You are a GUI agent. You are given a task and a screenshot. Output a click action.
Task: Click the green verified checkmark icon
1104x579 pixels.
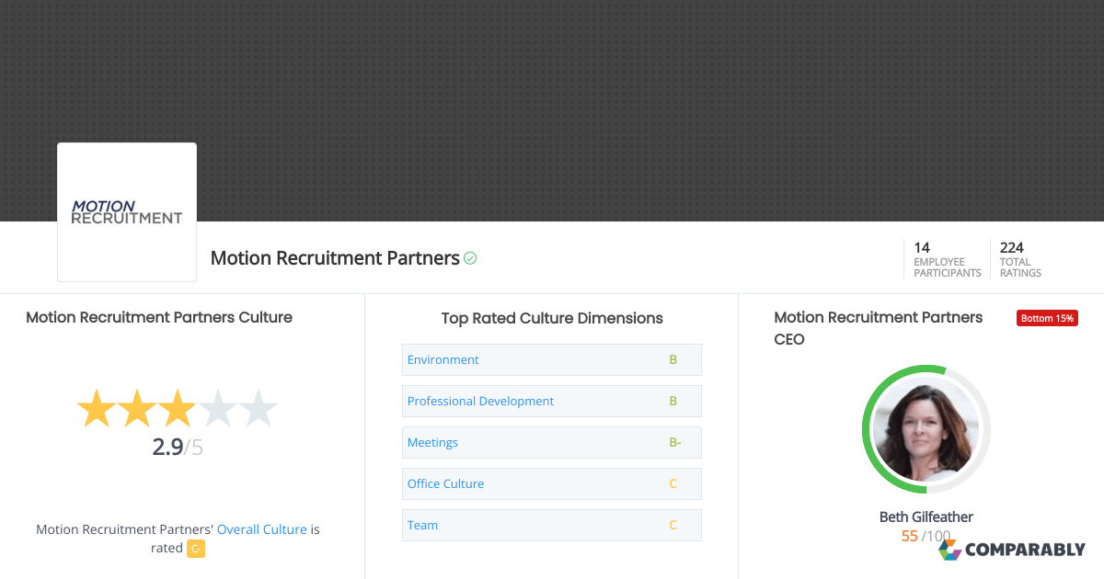tap(469, 258)
